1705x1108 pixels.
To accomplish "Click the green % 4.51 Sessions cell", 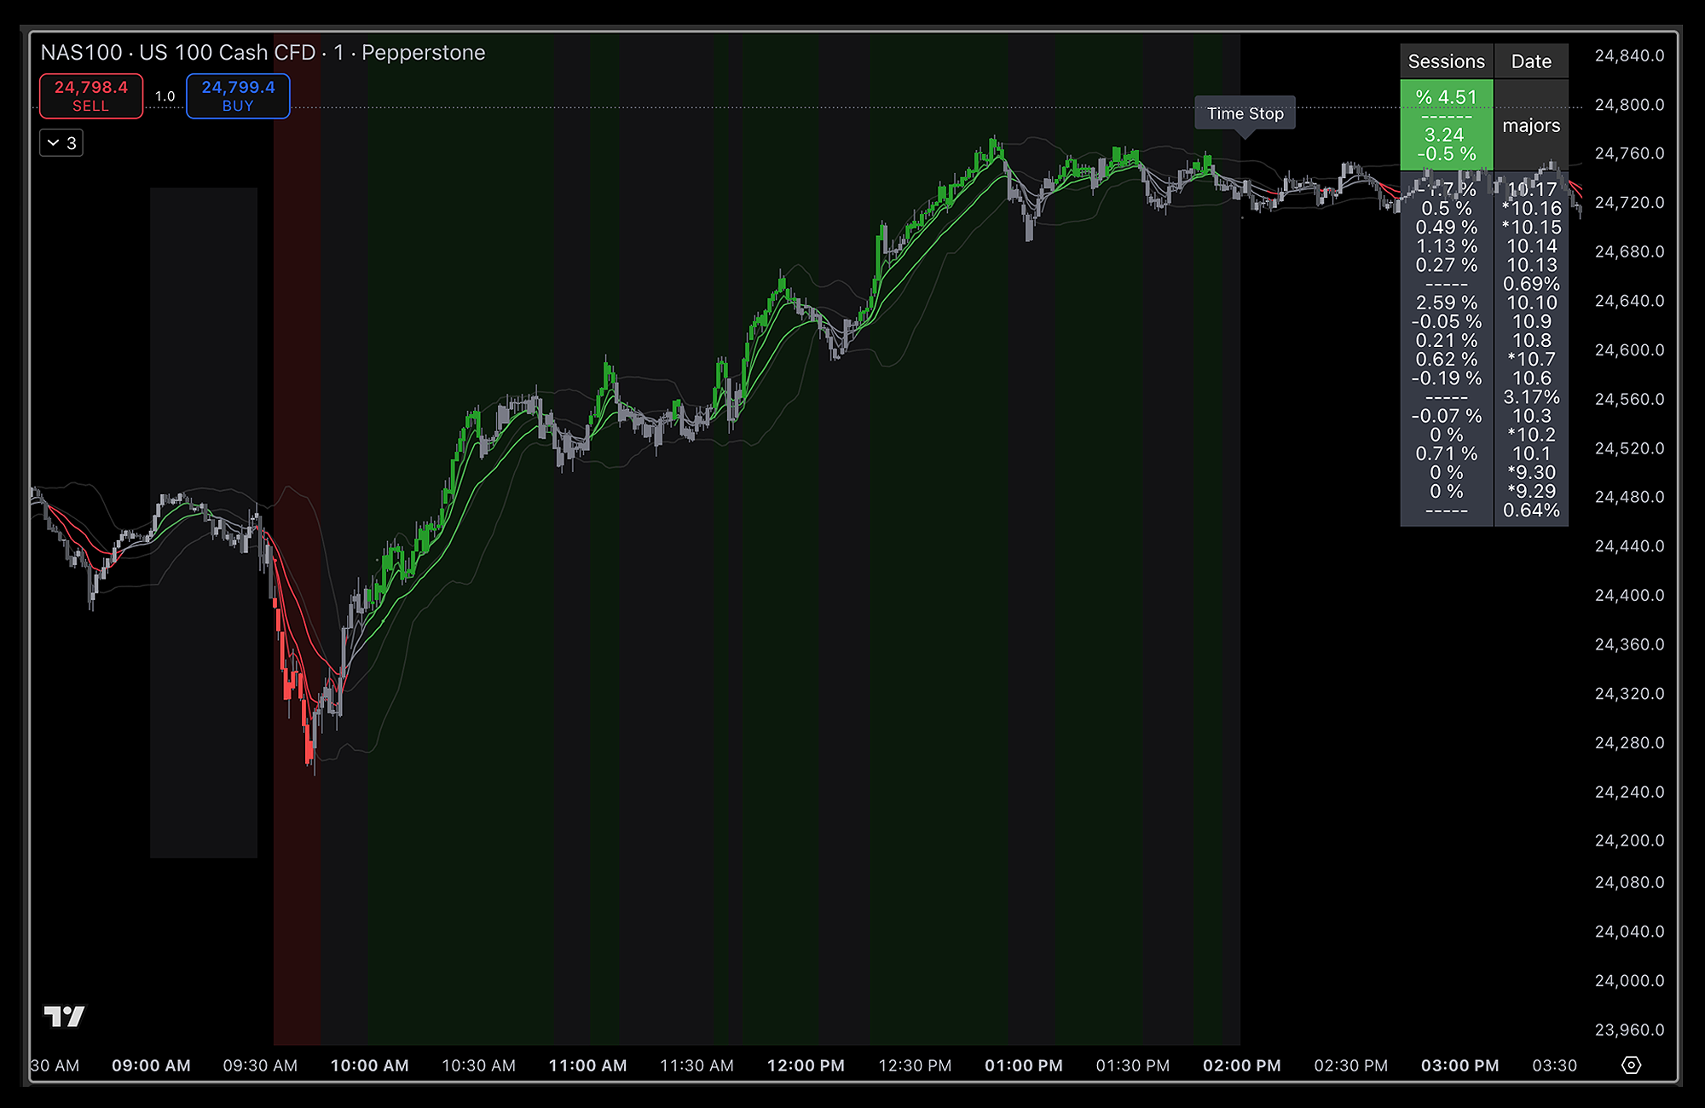I will point(1447,97).
